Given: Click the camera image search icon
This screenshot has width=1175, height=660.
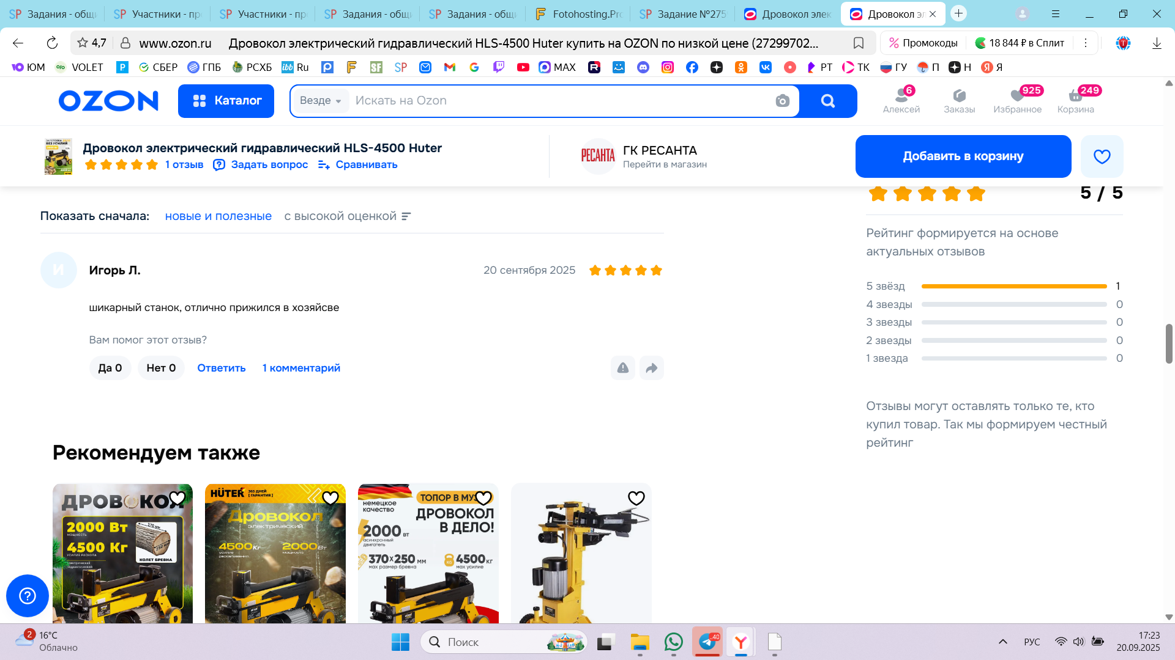Looking at the screenshot, I should pyautogui.click(x=782, y=101).
